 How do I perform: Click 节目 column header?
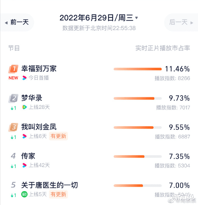[x=14, y=48]
